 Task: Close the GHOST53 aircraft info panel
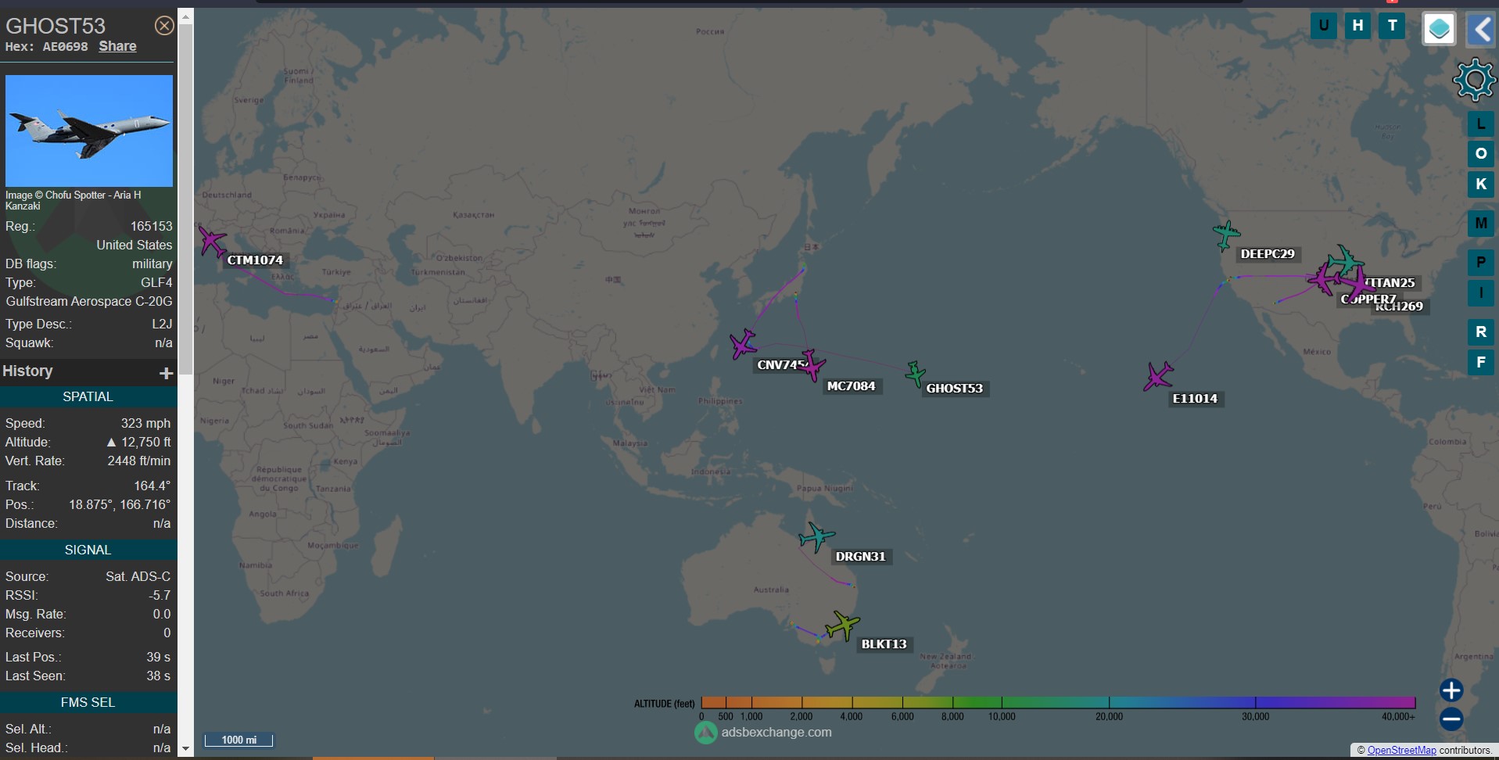point(164,26)
